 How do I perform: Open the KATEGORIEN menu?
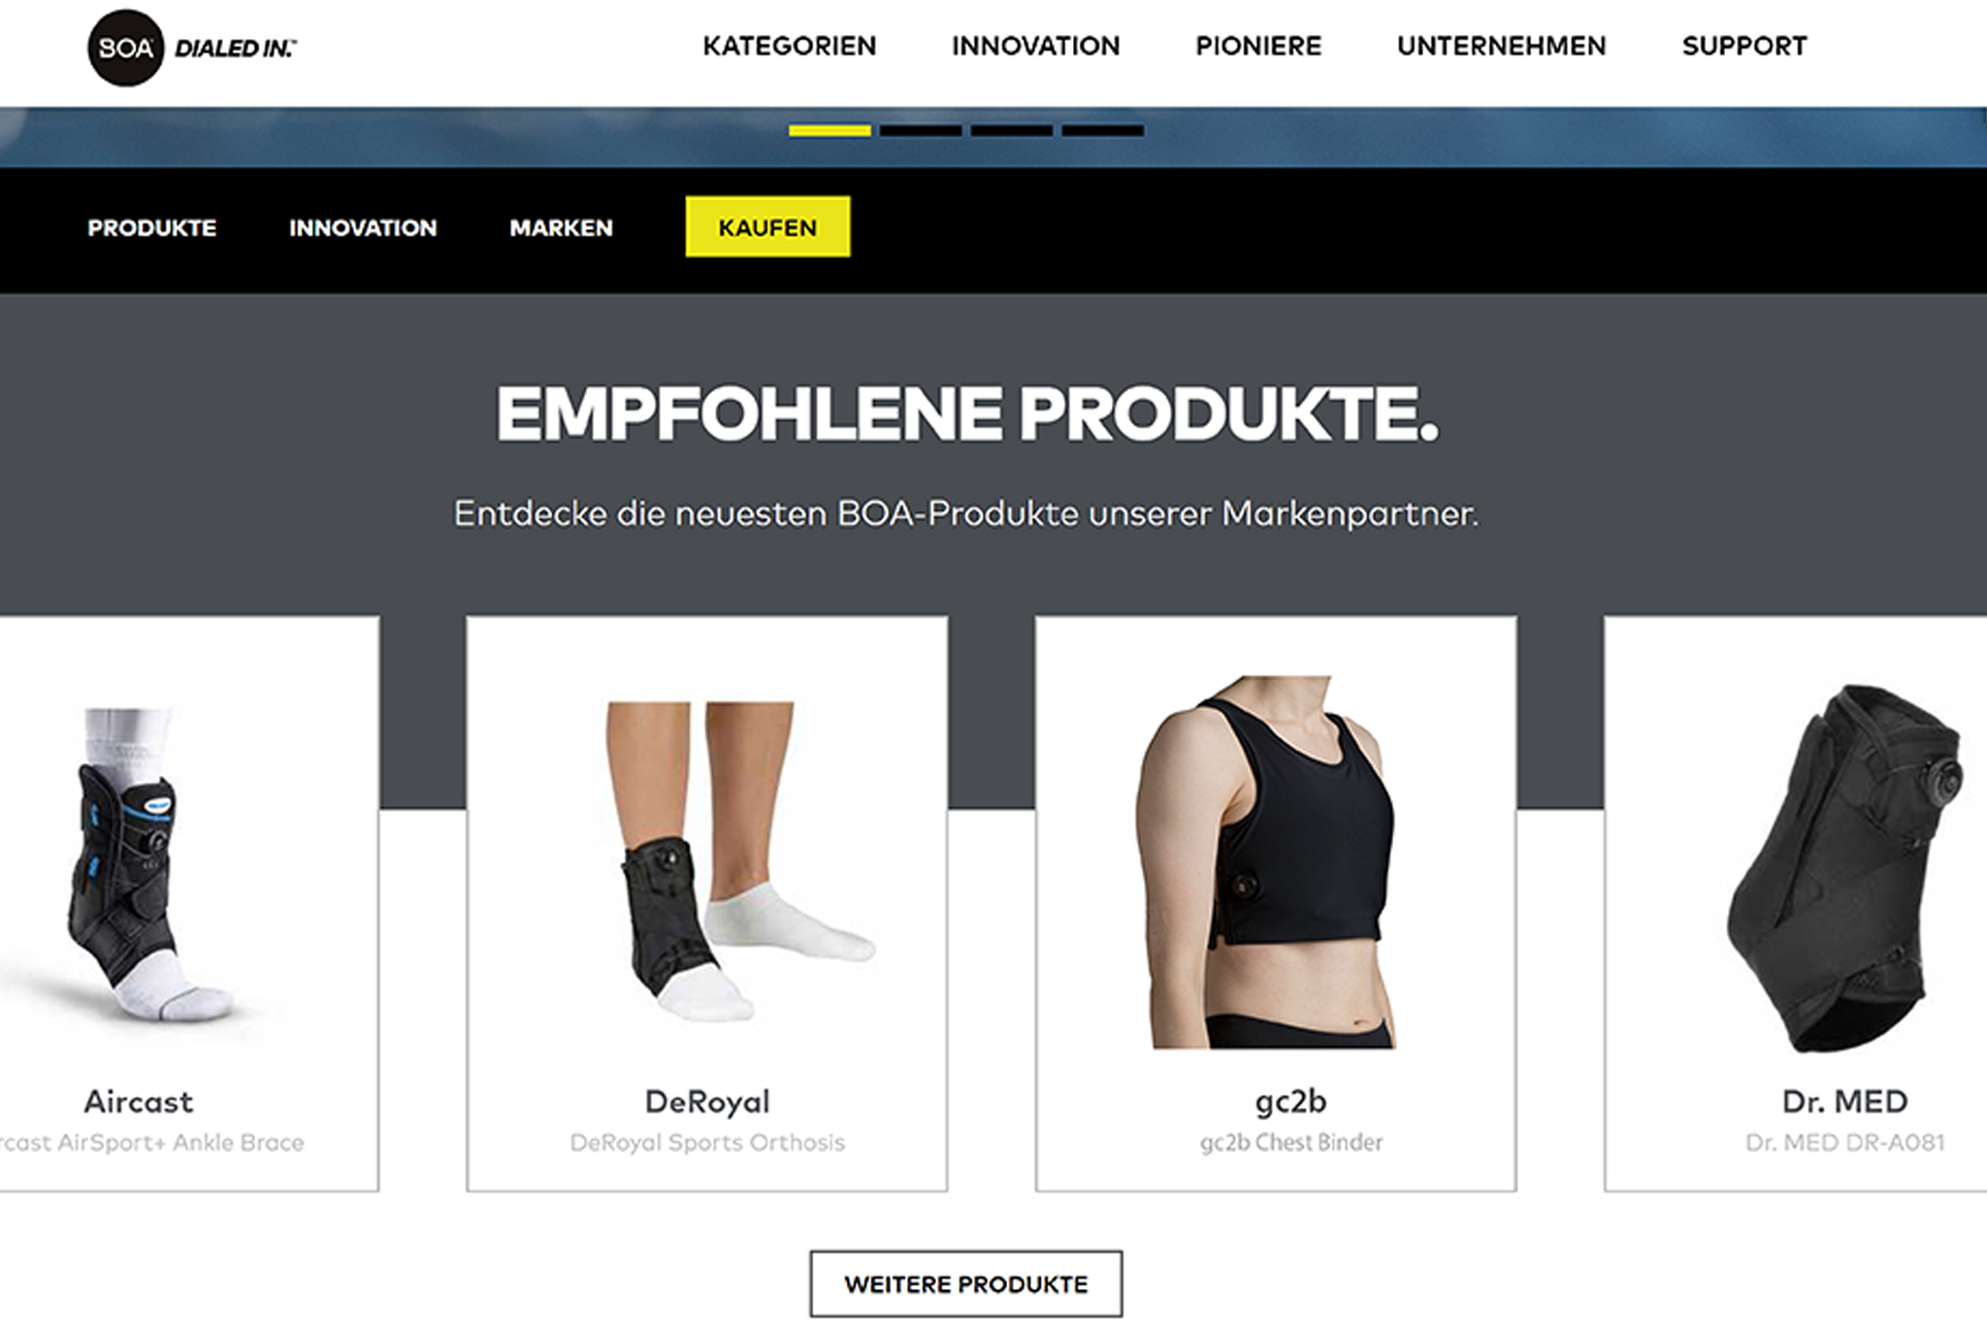pyautogui.click(x=789, y=47)
